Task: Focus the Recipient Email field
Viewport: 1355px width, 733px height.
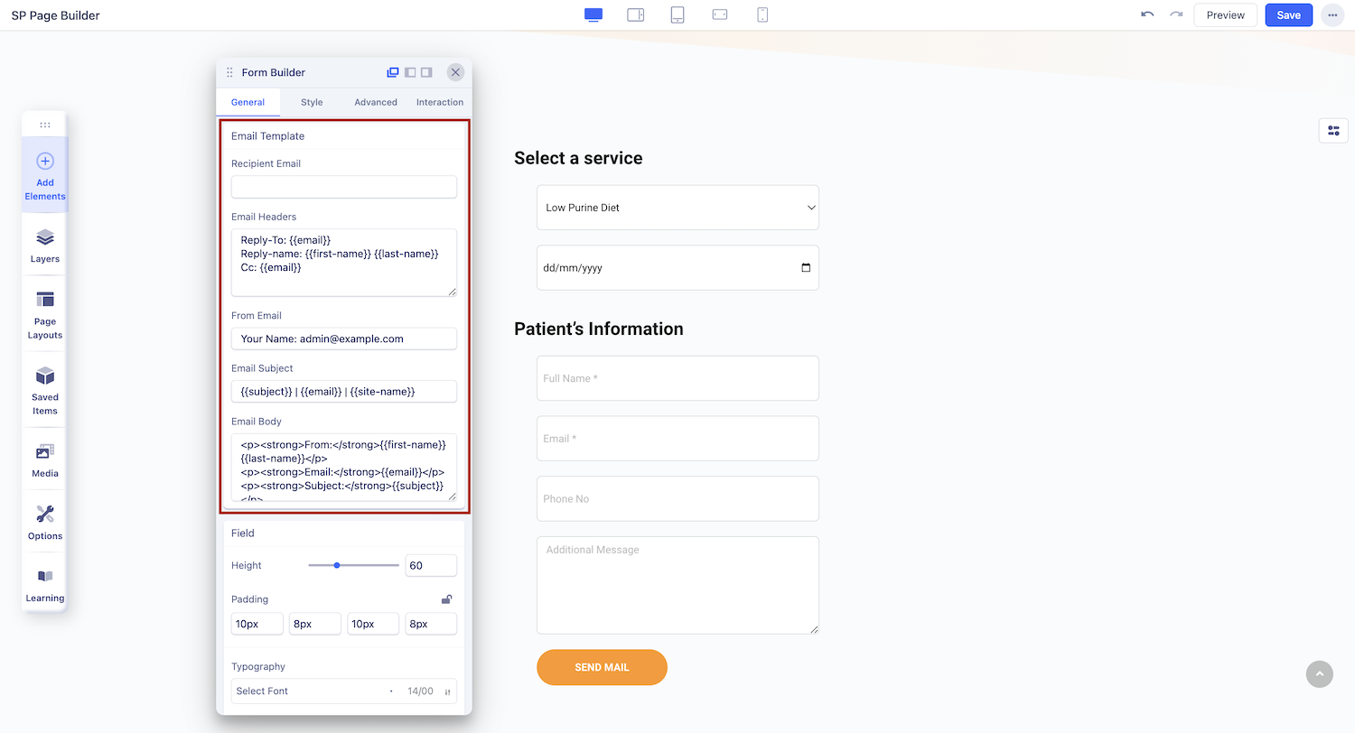Action: coord(344,187)
